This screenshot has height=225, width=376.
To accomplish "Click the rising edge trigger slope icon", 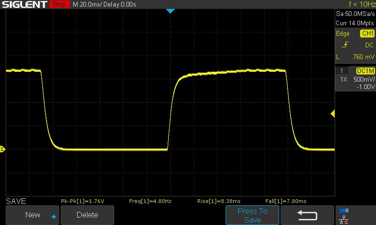I will (x=345, y=45).
